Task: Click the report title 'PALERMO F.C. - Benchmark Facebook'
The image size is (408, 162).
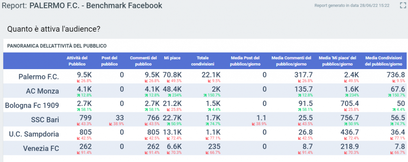Action: (96, 6)
